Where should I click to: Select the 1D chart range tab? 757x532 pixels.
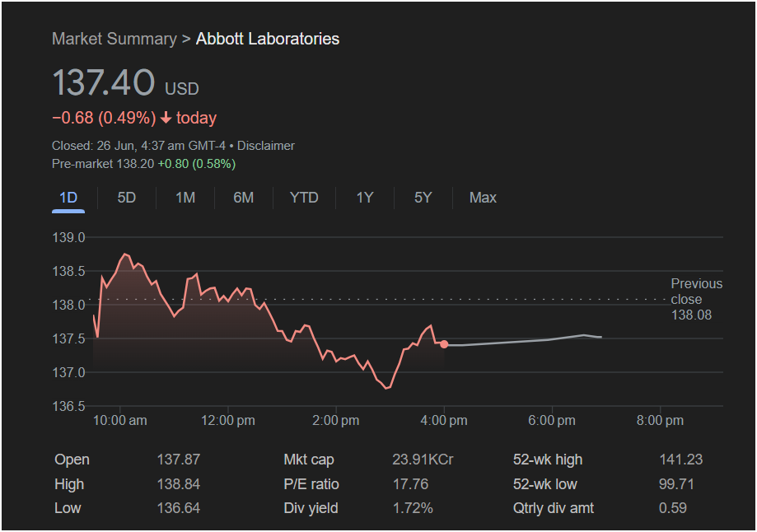68,198
